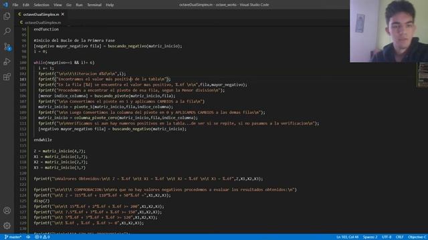Change end of line sequence CRLF
Image resolution: width=428 pixels, height=240 pixels.
tap(400, 237)
